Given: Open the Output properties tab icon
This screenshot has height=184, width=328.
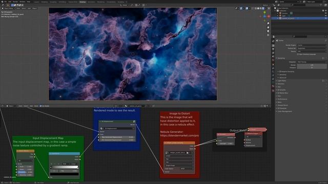Looking at the screenshot, I should click(273, 49).
